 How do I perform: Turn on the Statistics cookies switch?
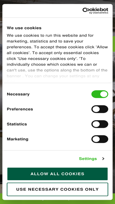point(100,124)
